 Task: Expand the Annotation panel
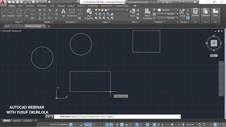coord(72,22)
